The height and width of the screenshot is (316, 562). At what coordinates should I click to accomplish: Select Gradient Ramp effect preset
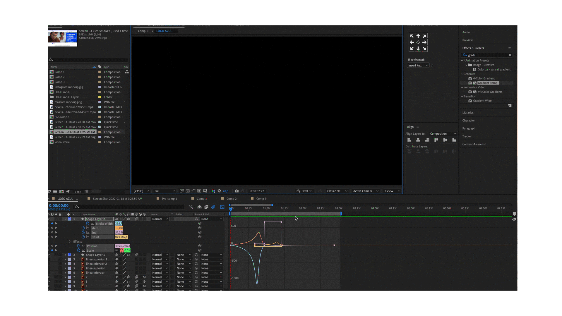(x=487, y=83)
